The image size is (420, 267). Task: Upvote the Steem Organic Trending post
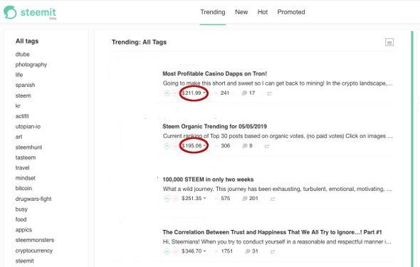pos(167,146)
